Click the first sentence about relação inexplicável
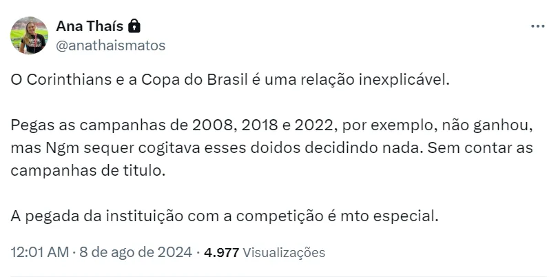This screenshot has width=558, height=277. coord(230,79)
